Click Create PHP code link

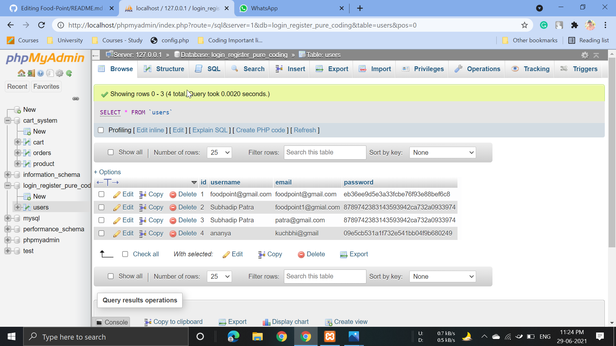[261, 130]
